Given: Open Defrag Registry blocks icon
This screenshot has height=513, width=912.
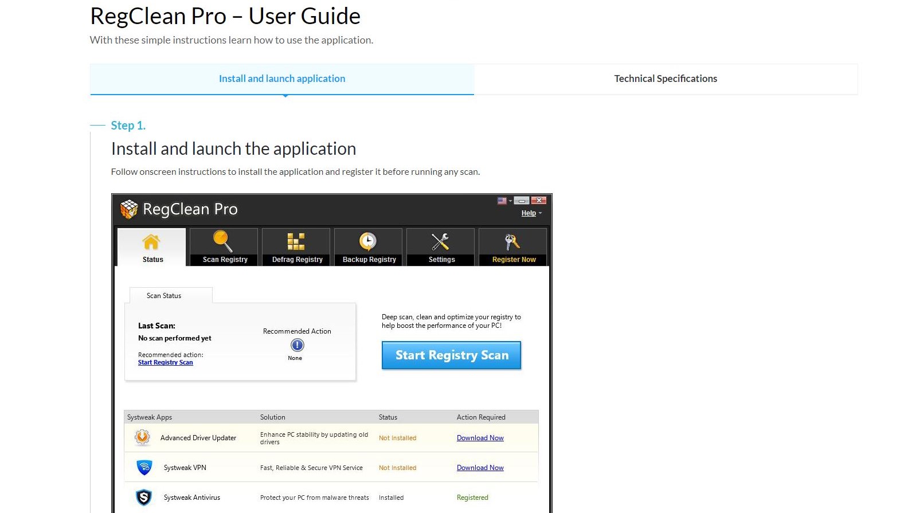Looking at the screenshot, I should click(296, 242).
